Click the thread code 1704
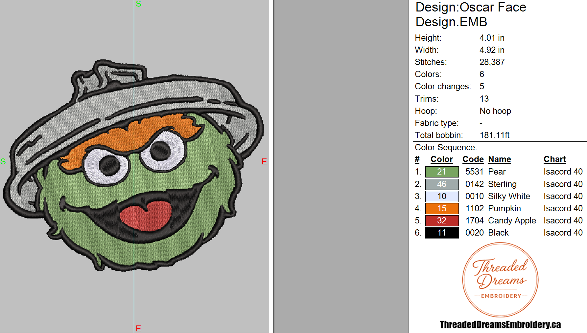Image resolution: width=587 pixels, height=333 pixels. click(x=475, y=220)
